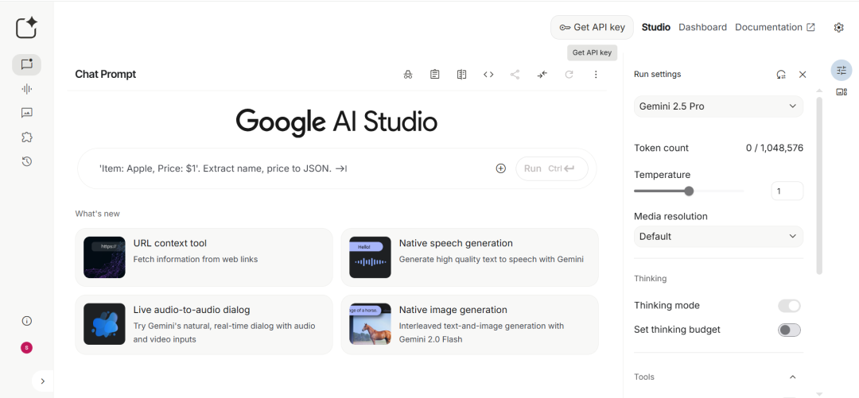This screenshot has width=859, height=398.
Task: Click the info circle icon in sidebar
Action: click(x=26, y=321)
